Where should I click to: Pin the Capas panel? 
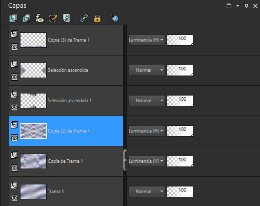coord(246,6)
